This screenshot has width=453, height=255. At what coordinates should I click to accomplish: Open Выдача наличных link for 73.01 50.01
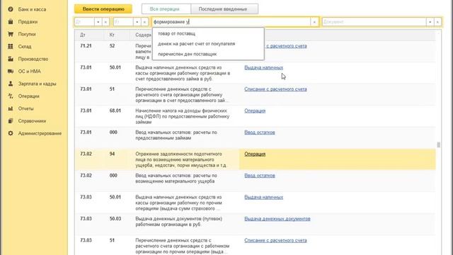click(263, 68)
